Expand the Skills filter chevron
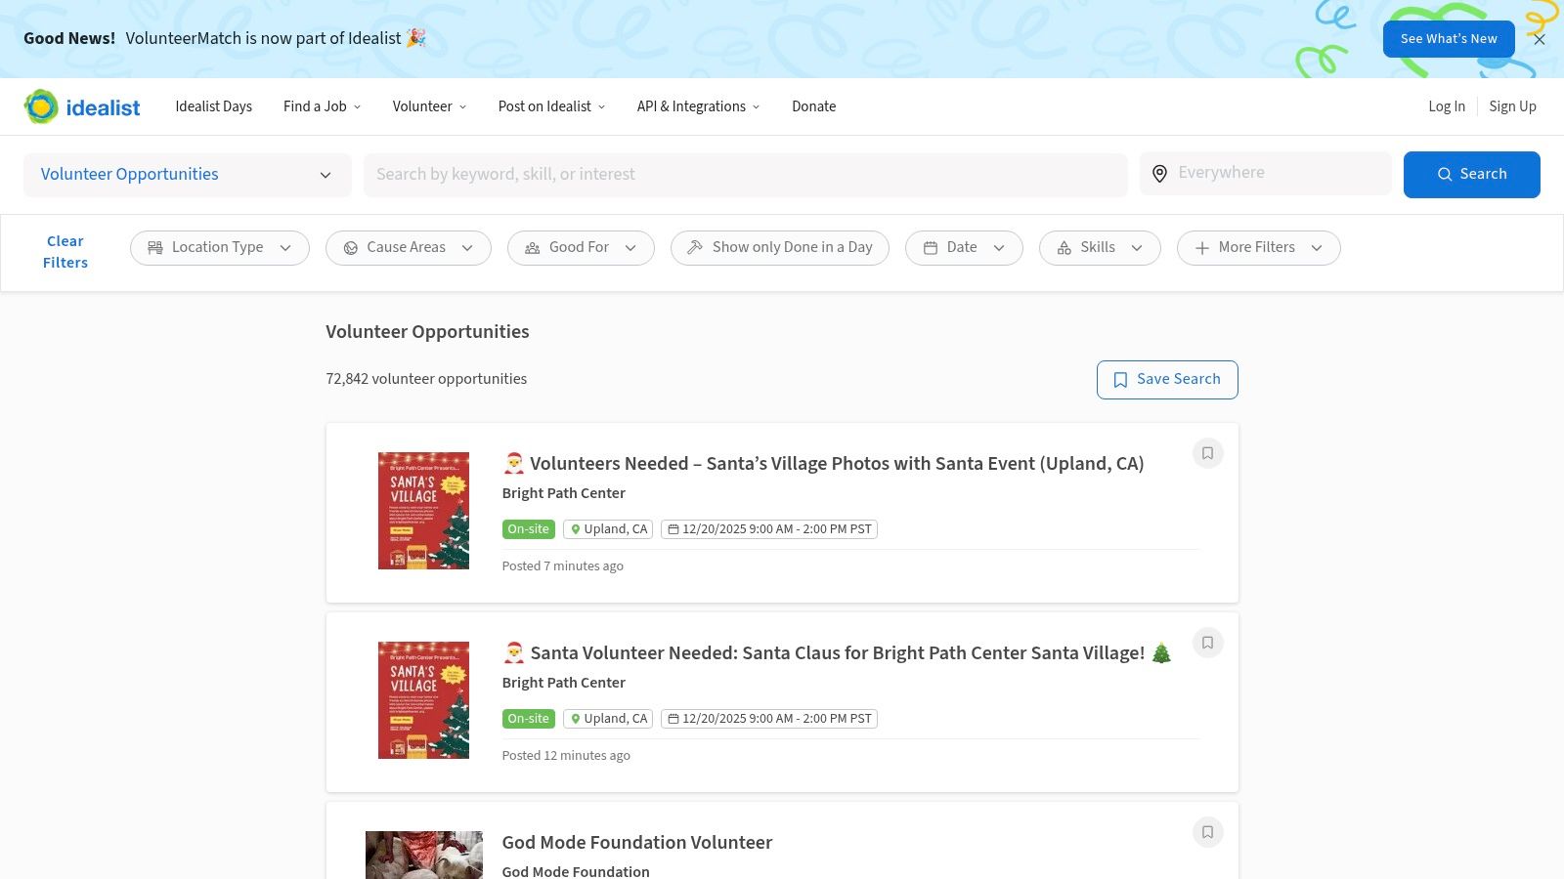The height and width of the screenshot is (879, 1564). (1137, 248)
